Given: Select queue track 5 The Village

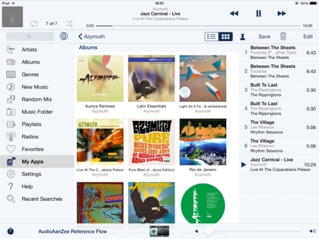Looking at the screenshot, I should pos(279,127).
